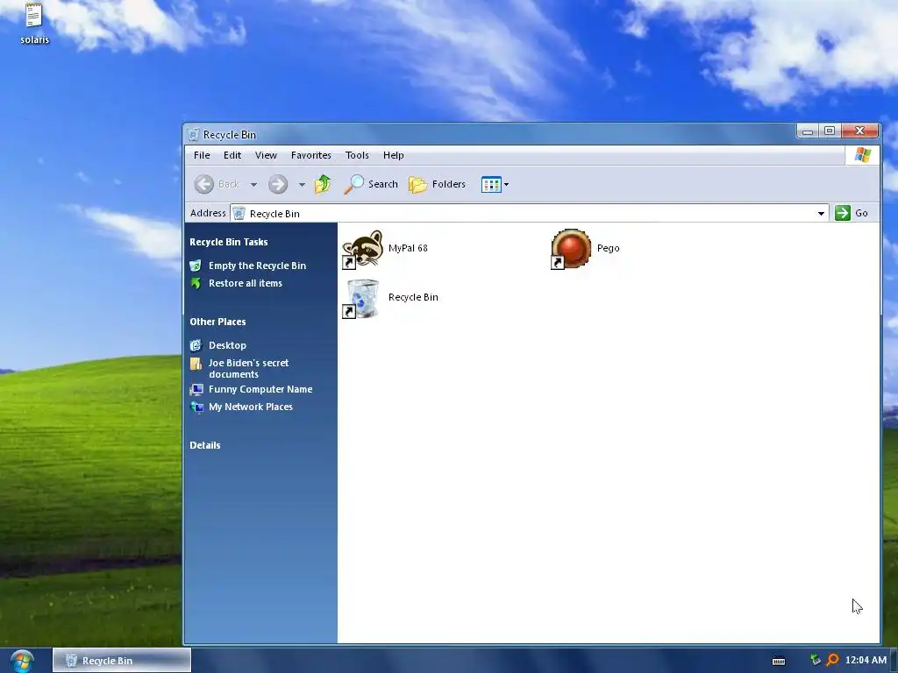Open Joe Biden's secret documents link
The width and height of the screenshot is (898, 673).
coord(248,369)
